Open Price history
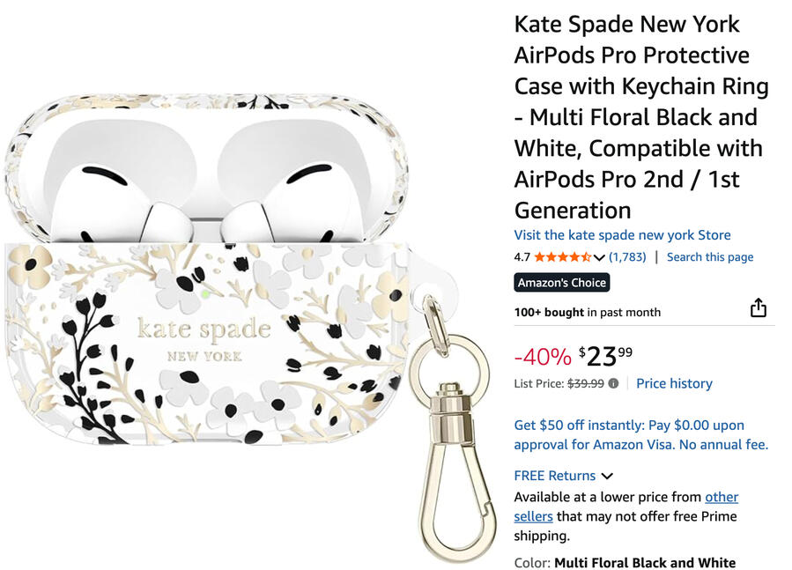The image size is (792, 570). pos(674,383)
